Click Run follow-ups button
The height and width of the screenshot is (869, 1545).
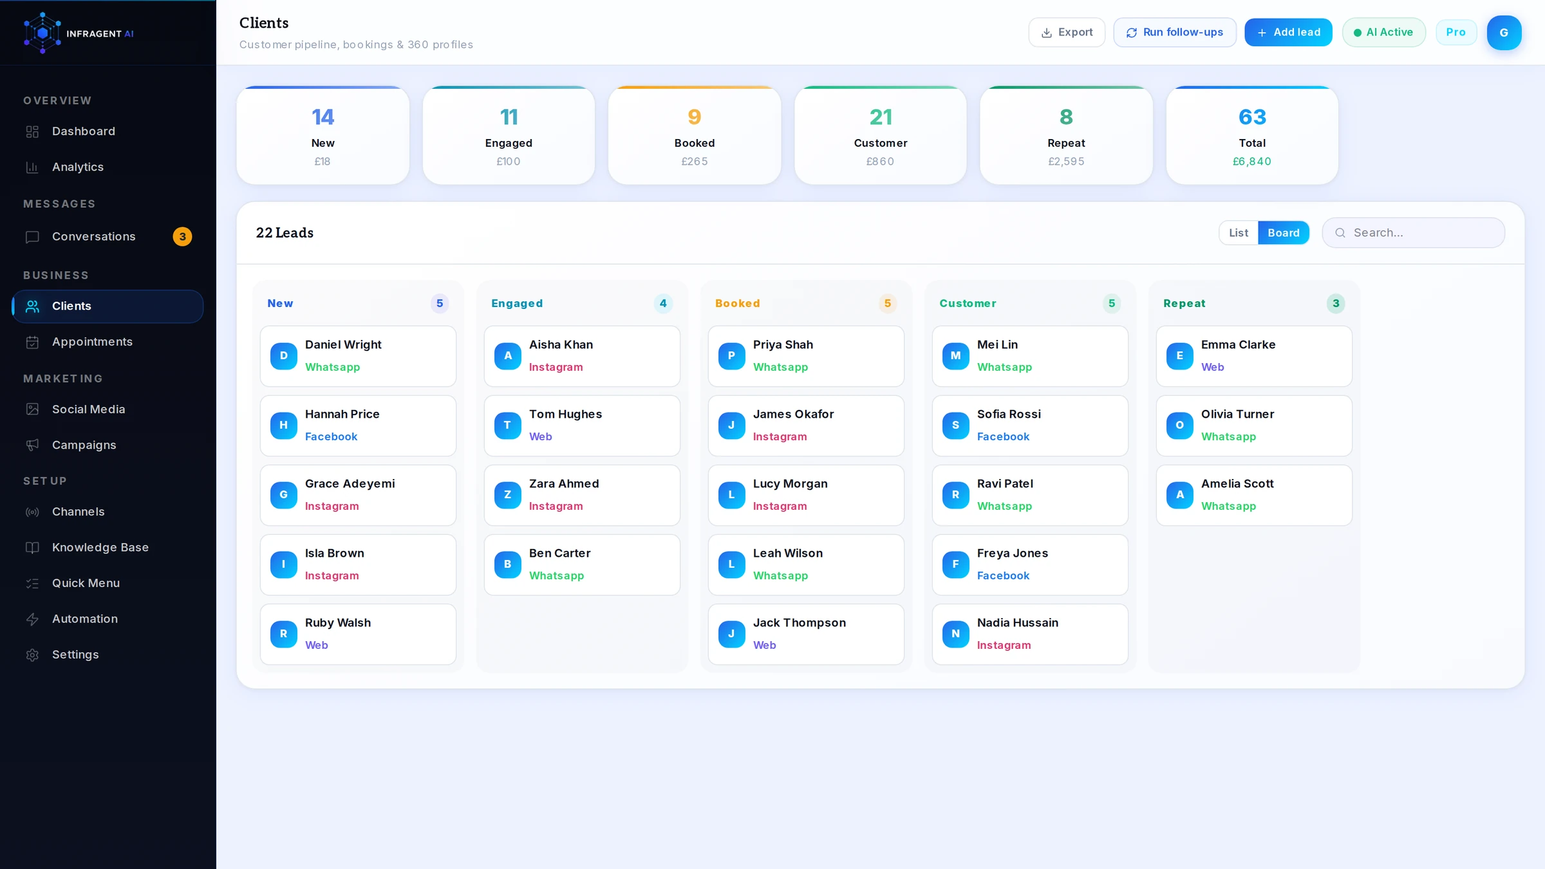1175,32
